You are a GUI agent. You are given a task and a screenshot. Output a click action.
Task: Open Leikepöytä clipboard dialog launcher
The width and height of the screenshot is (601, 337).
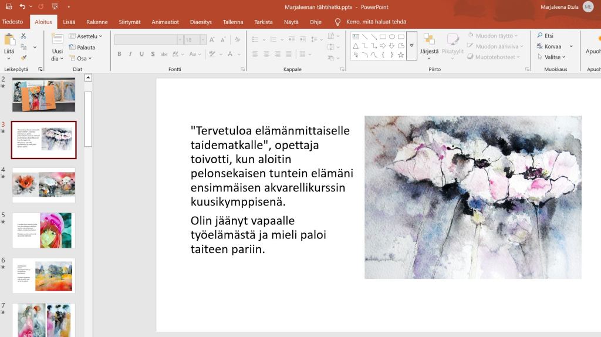pos(40,69)
